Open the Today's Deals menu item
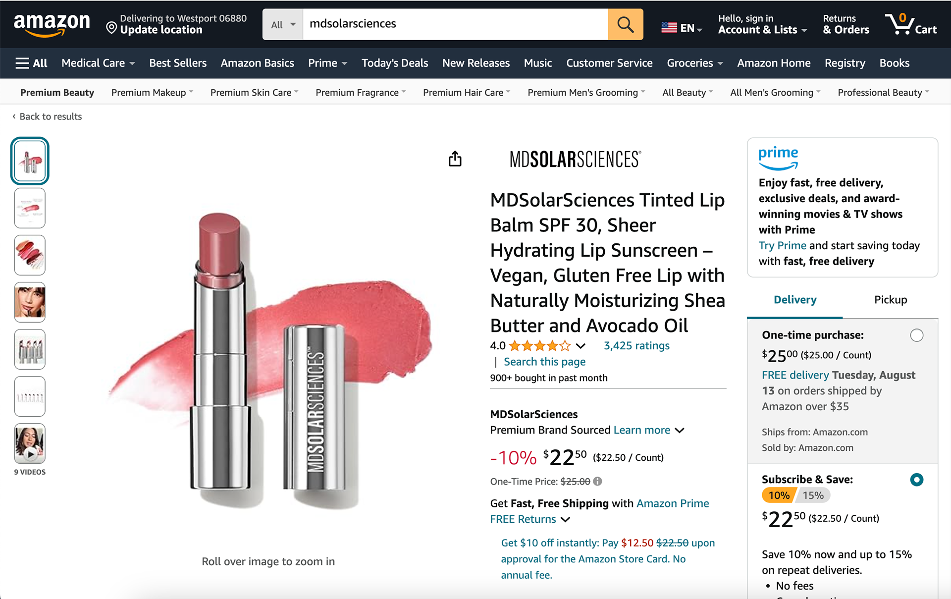This screenshot has width=951, height=599. 394,63
